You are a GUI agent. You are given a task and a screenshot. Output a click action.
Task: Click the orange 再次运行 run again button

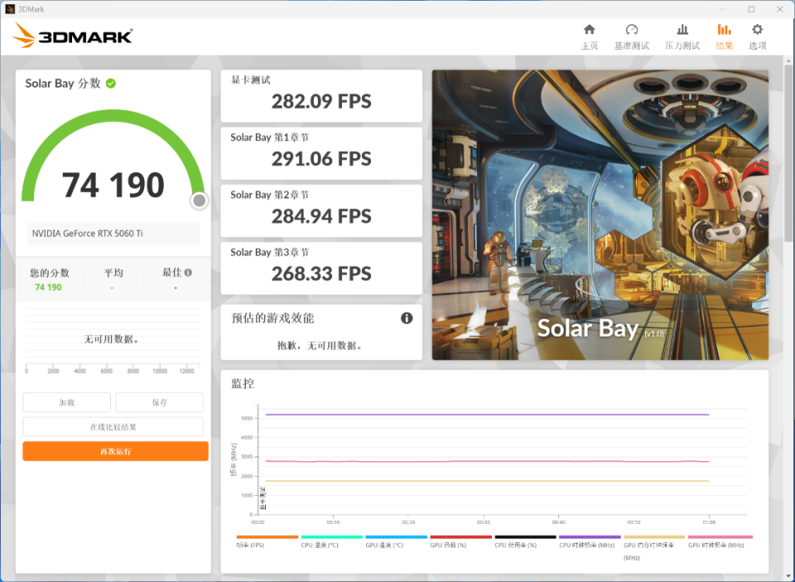tap(116, 451)
